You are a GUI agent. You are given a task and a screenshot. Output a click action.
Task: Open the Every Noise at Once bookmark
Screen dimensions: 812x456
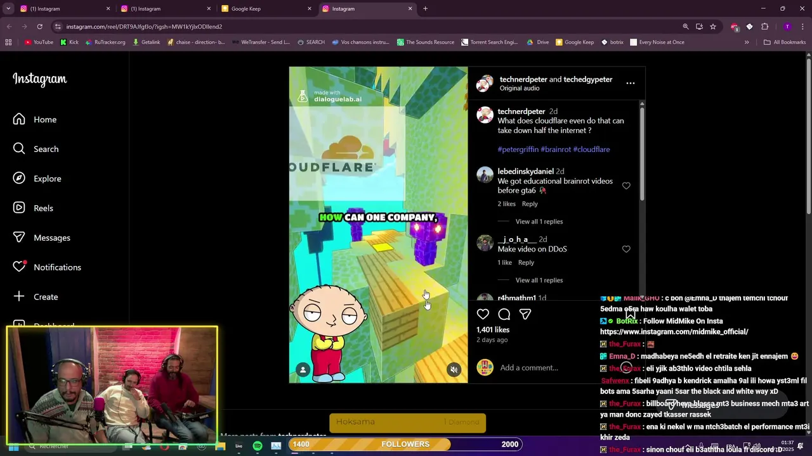657,42
